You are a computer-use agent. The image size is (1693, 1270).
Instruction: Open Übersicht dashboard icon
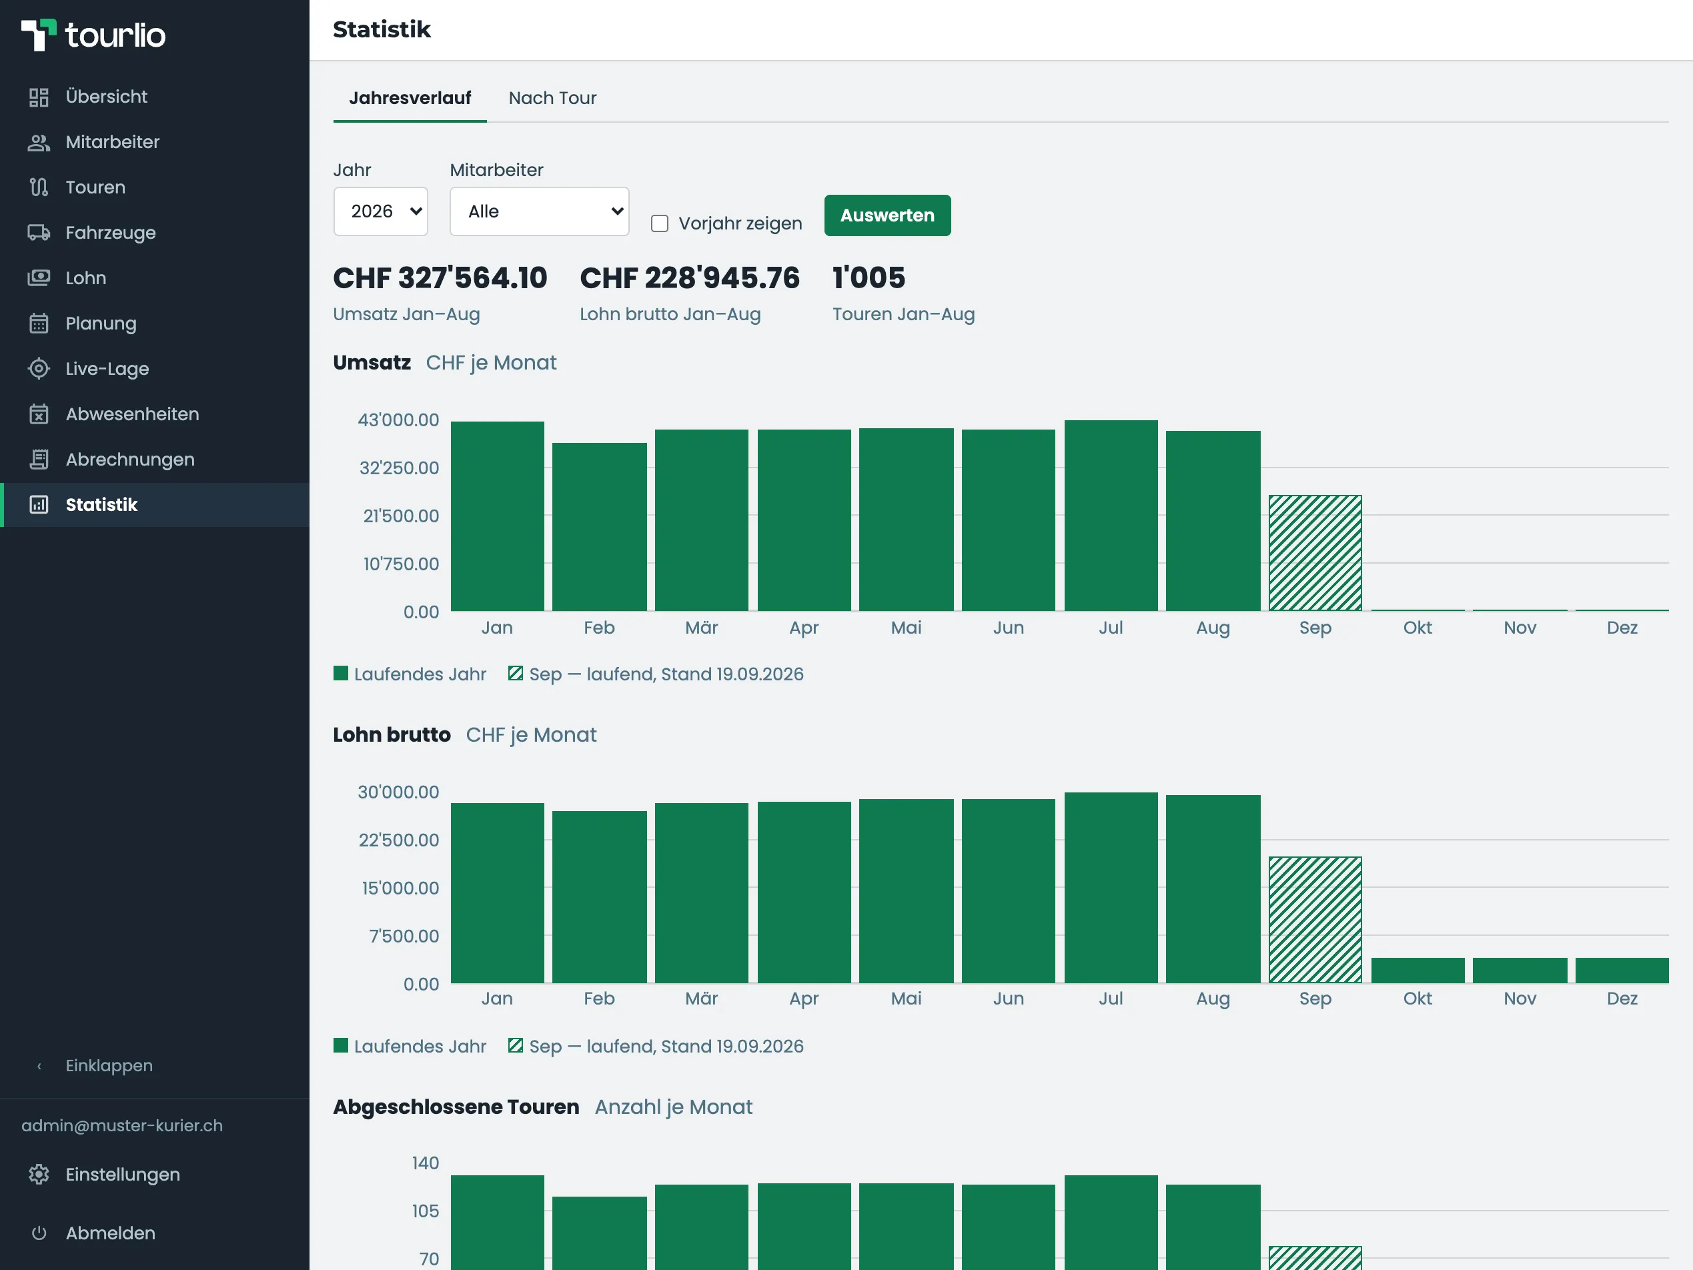pyautogui.click(x=38, y=97)
